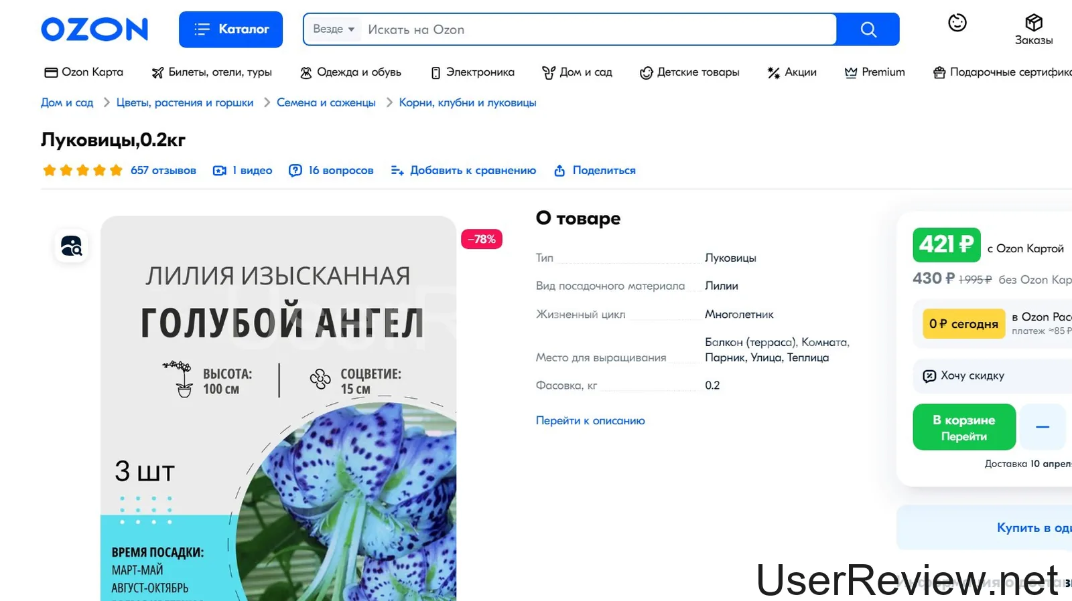Open the 1 видео video link
Screen dimensions: 1072x601
click(243, 171)
